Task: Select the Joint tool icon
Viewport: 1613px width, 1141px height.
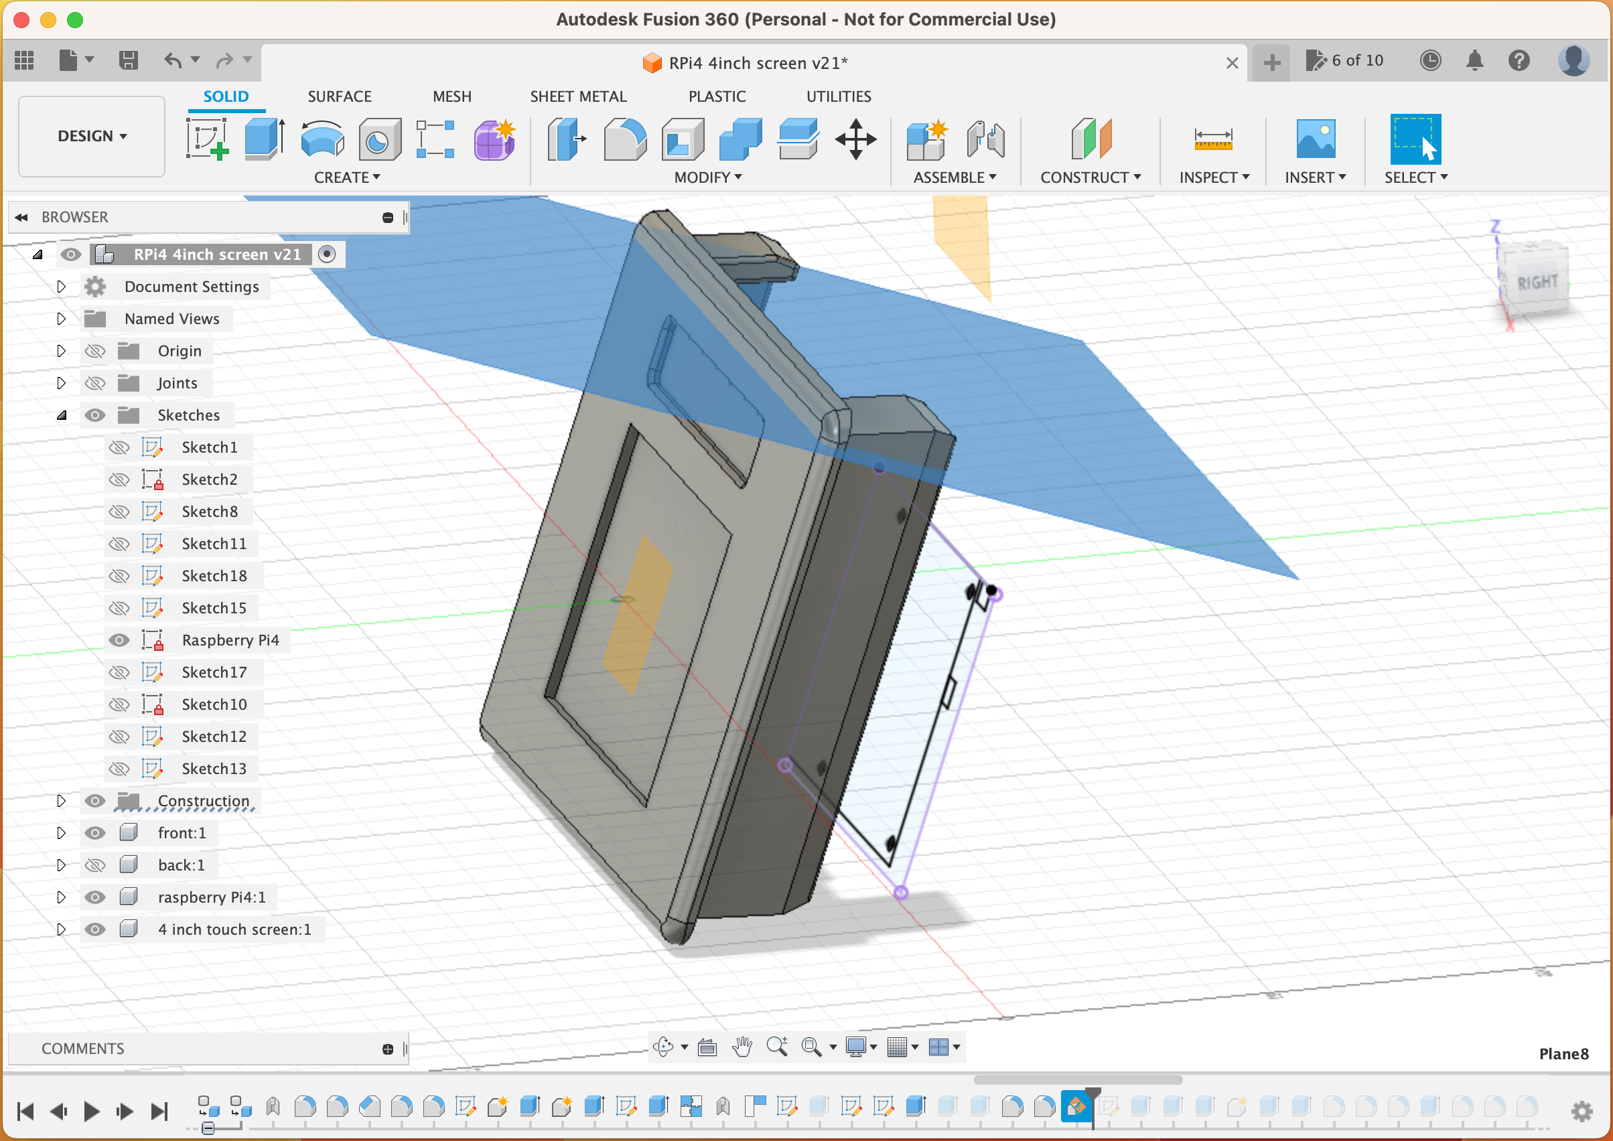Action: click(x=985, y=139)
